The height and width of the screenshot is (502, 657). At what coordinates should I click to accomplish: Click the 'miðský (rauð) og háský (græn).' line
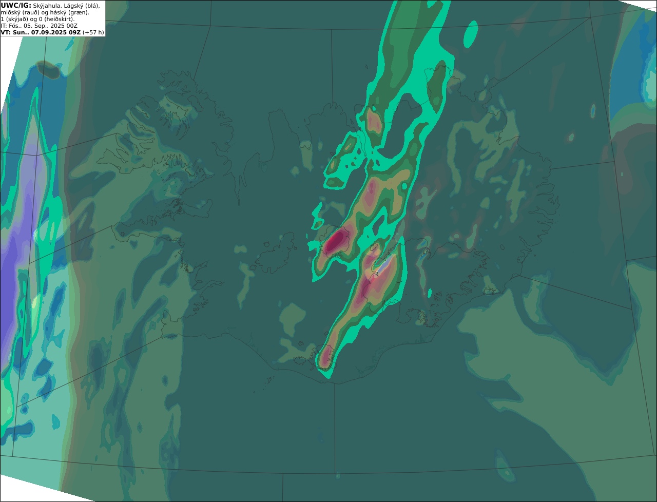(45, 12)
